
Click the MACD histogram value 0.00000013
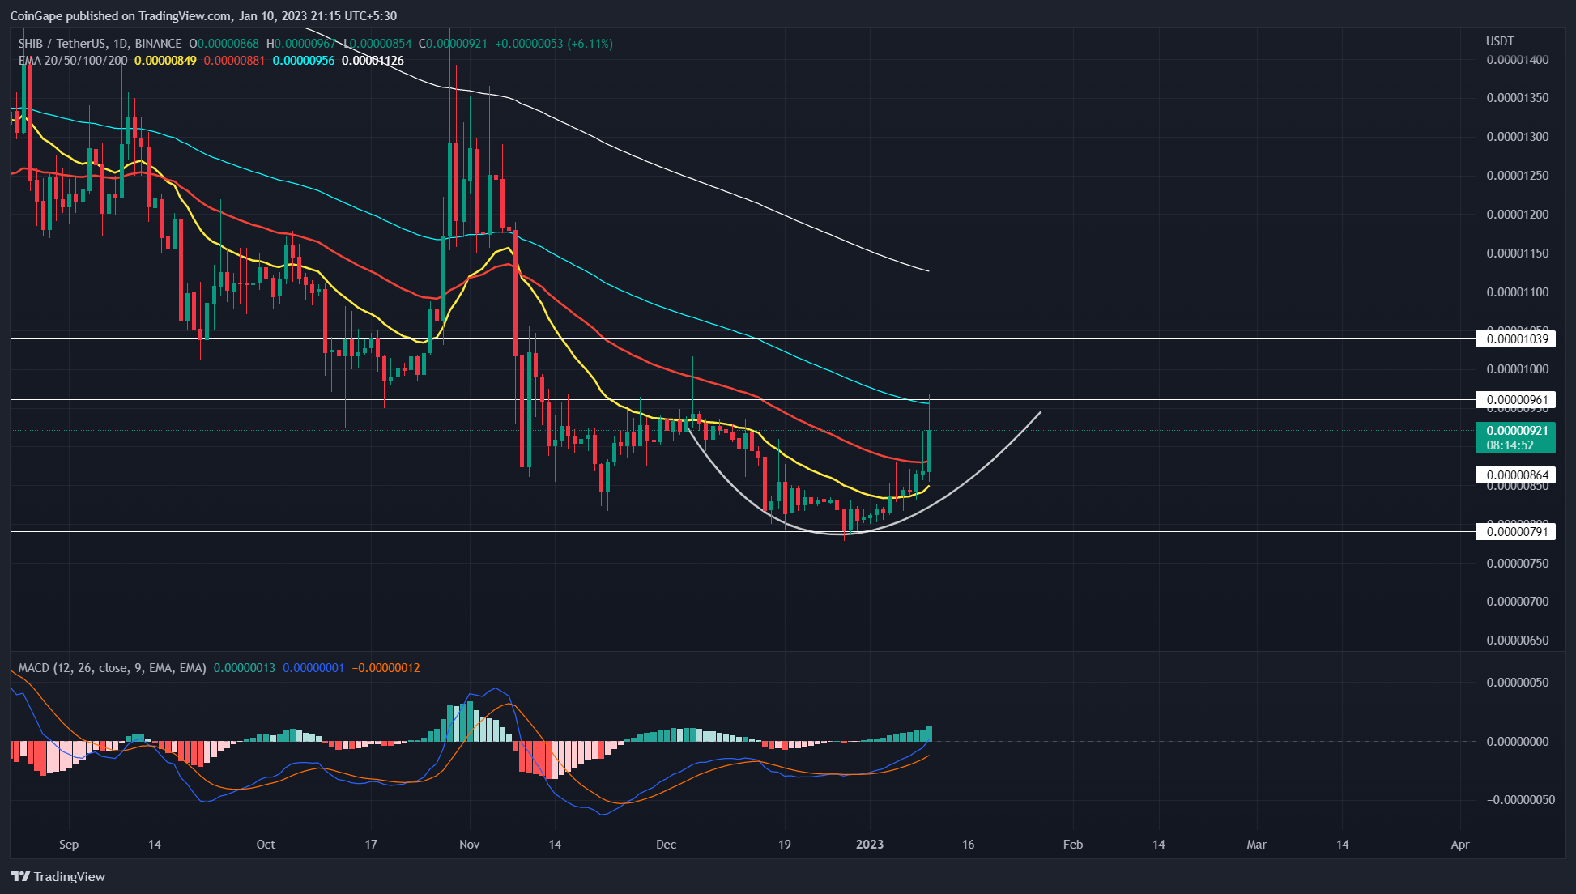pos(245,668)
